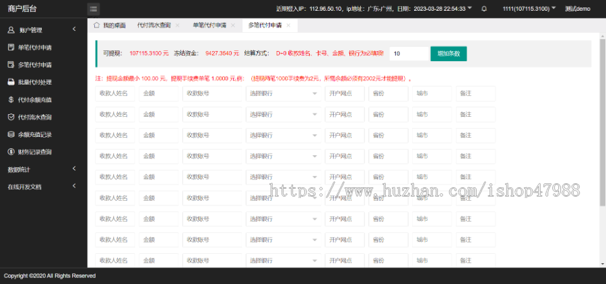Viewport: 606px width, 284px height.
Task: Click first row 开户网点 field
Action: pos(345,93)
